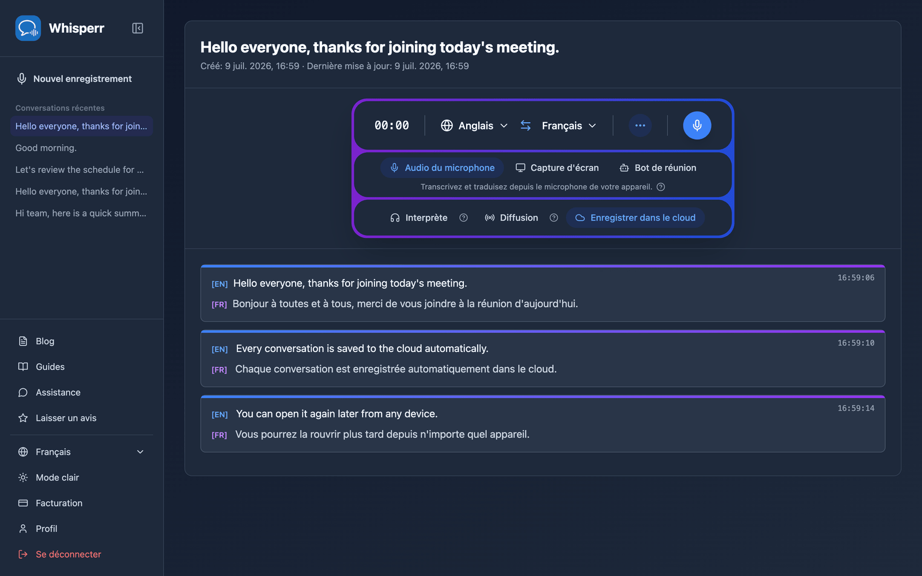This screenshot has height=576, width=922.
Task: Switch to Mode clair
Action: pos(82,478)
